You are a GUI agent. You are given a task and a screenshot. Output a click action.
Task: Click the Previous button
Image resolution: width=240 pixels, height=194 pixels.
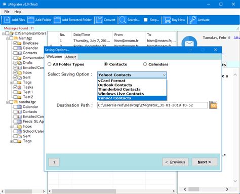tap(175, 162)
